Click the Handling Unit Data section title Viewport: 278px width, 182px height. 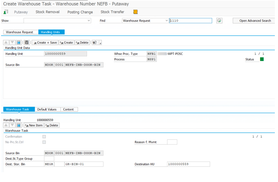18,48
